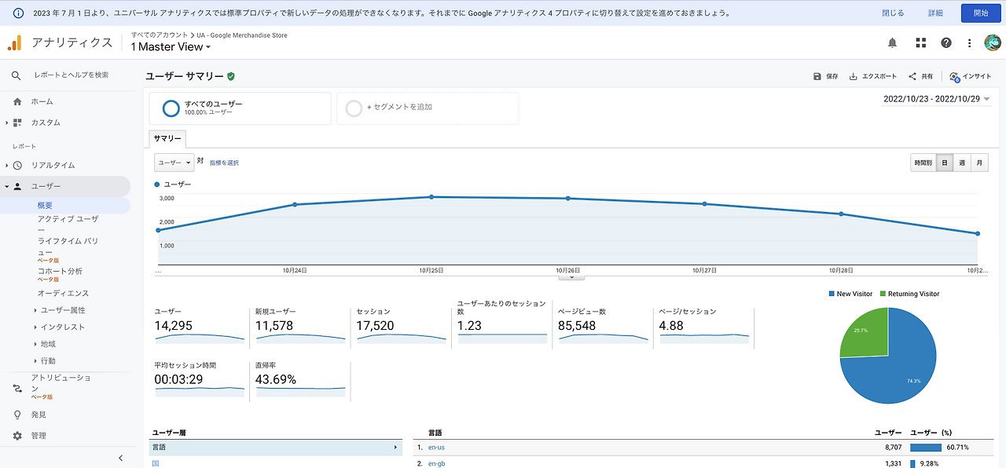
Task: Click the ユーザー person icon in sidebar
Action: [x=17, y=186]
